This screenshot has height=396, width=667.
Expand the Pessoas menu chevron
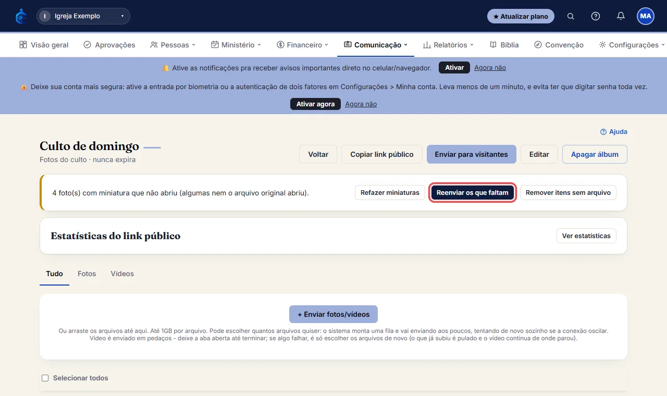pyautogui.click(x=193, y=45)
